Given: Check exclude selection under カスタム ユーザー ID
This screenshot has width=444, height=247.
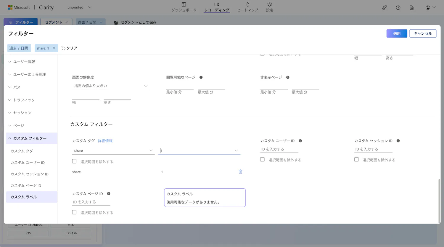Looking at the screenshot, I should [x=262, y=160].
